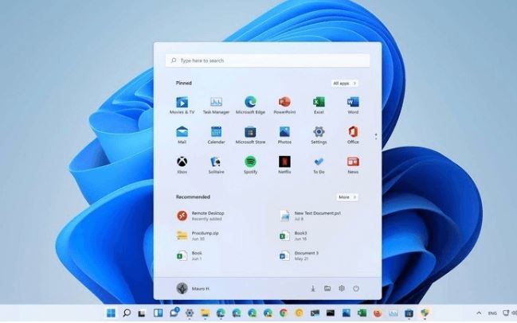
Task: Expand More recommended items
Action: point(347,197)
